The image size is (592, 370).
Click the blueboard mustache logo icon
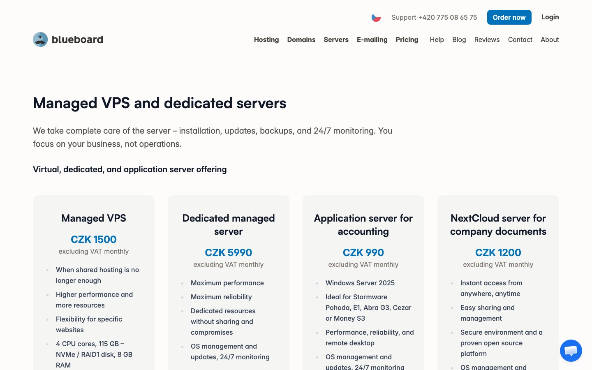[40, 39]
